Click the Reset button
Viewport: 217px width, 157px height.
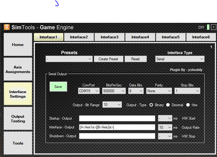(136, 59)
